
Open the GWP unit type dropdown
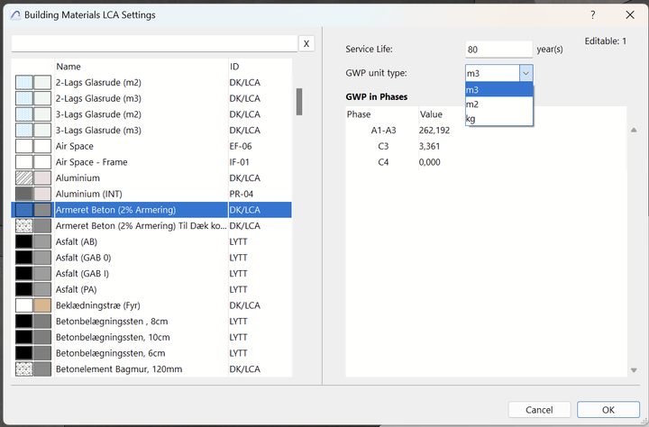(526, 73)
